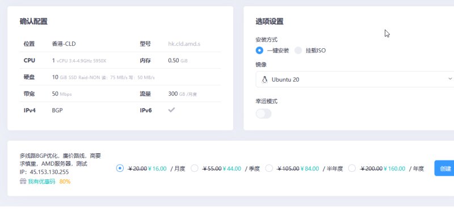
Task: Select the 挂载ISO radio option
Action: 299,50
